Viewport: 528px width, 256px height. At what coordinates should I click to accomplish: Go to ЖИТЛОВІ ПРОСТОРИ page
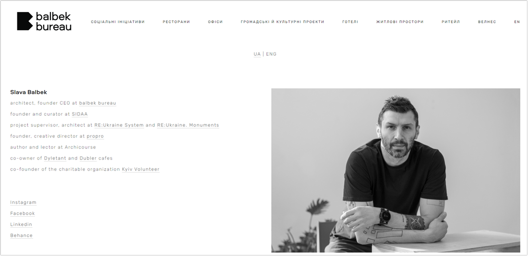400,22
